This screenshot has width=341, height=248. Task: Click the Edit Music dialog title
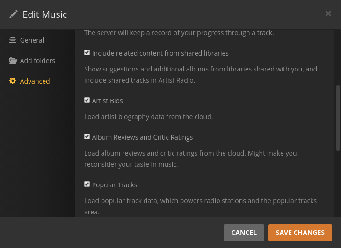click(45, 14)
